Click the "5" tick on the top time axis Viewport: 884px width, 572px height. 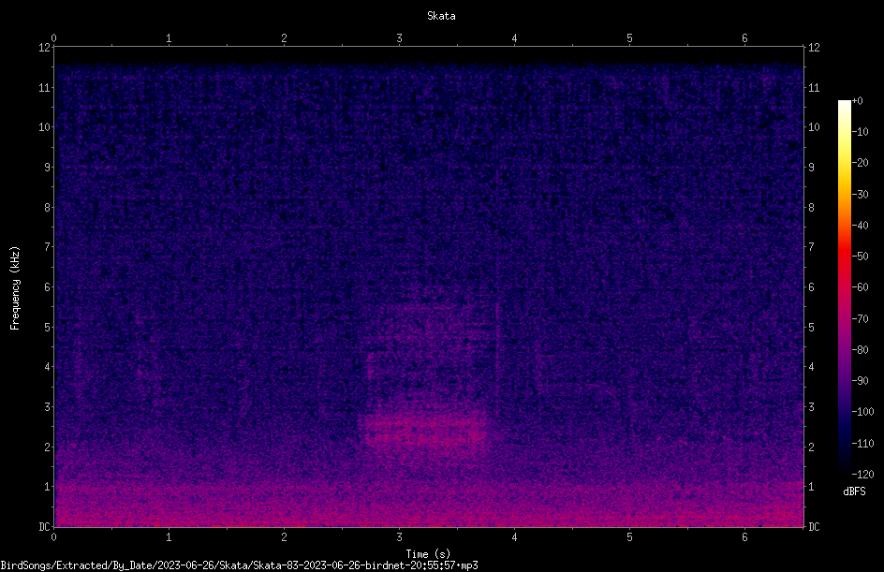click(x=629, y=38)
